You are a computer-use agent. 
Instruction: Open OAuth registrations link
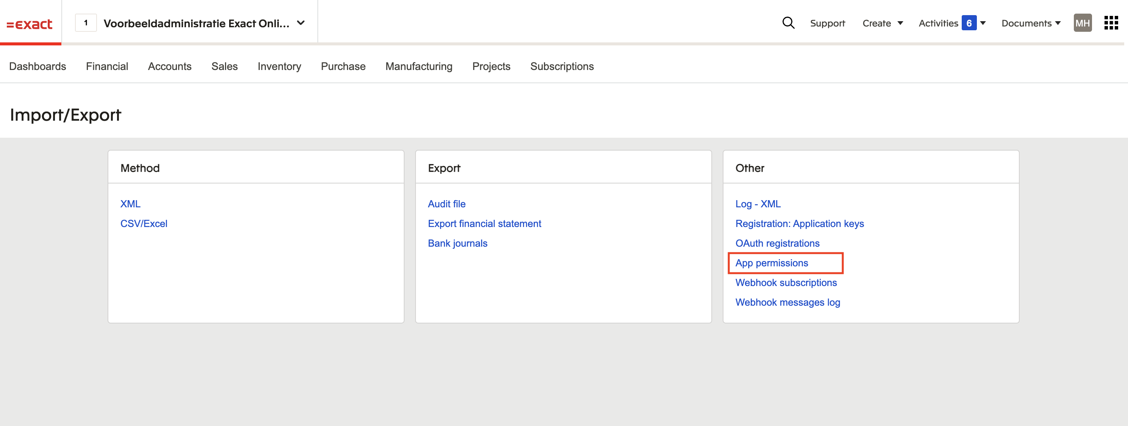click(x=777, y=243)
